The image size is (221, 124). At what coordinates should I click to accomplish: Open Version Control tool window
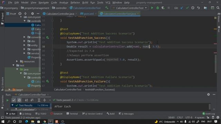click(x=93, y=114)
